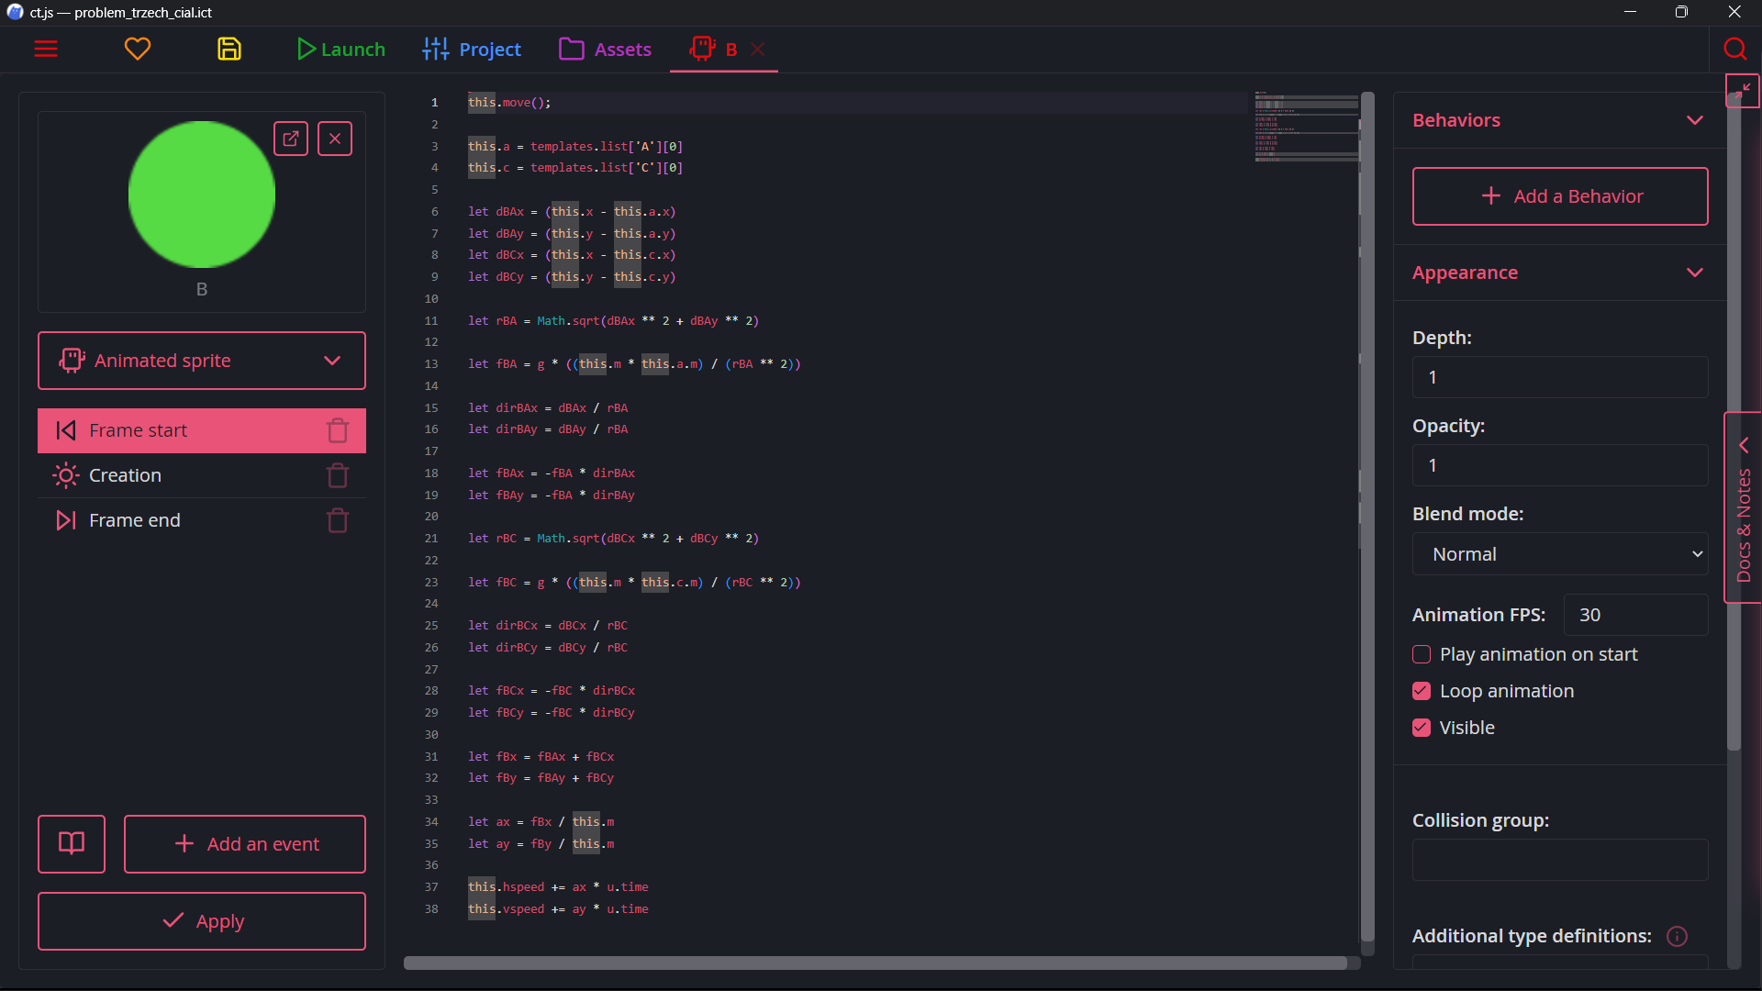Save project with the floppy disk icon
The height and width of the screenshot is (991, 1762).
pos(229,50)
